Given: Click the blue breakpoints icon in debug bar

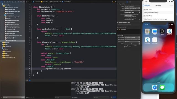Looking at the screenshot, I should (30, 80).
